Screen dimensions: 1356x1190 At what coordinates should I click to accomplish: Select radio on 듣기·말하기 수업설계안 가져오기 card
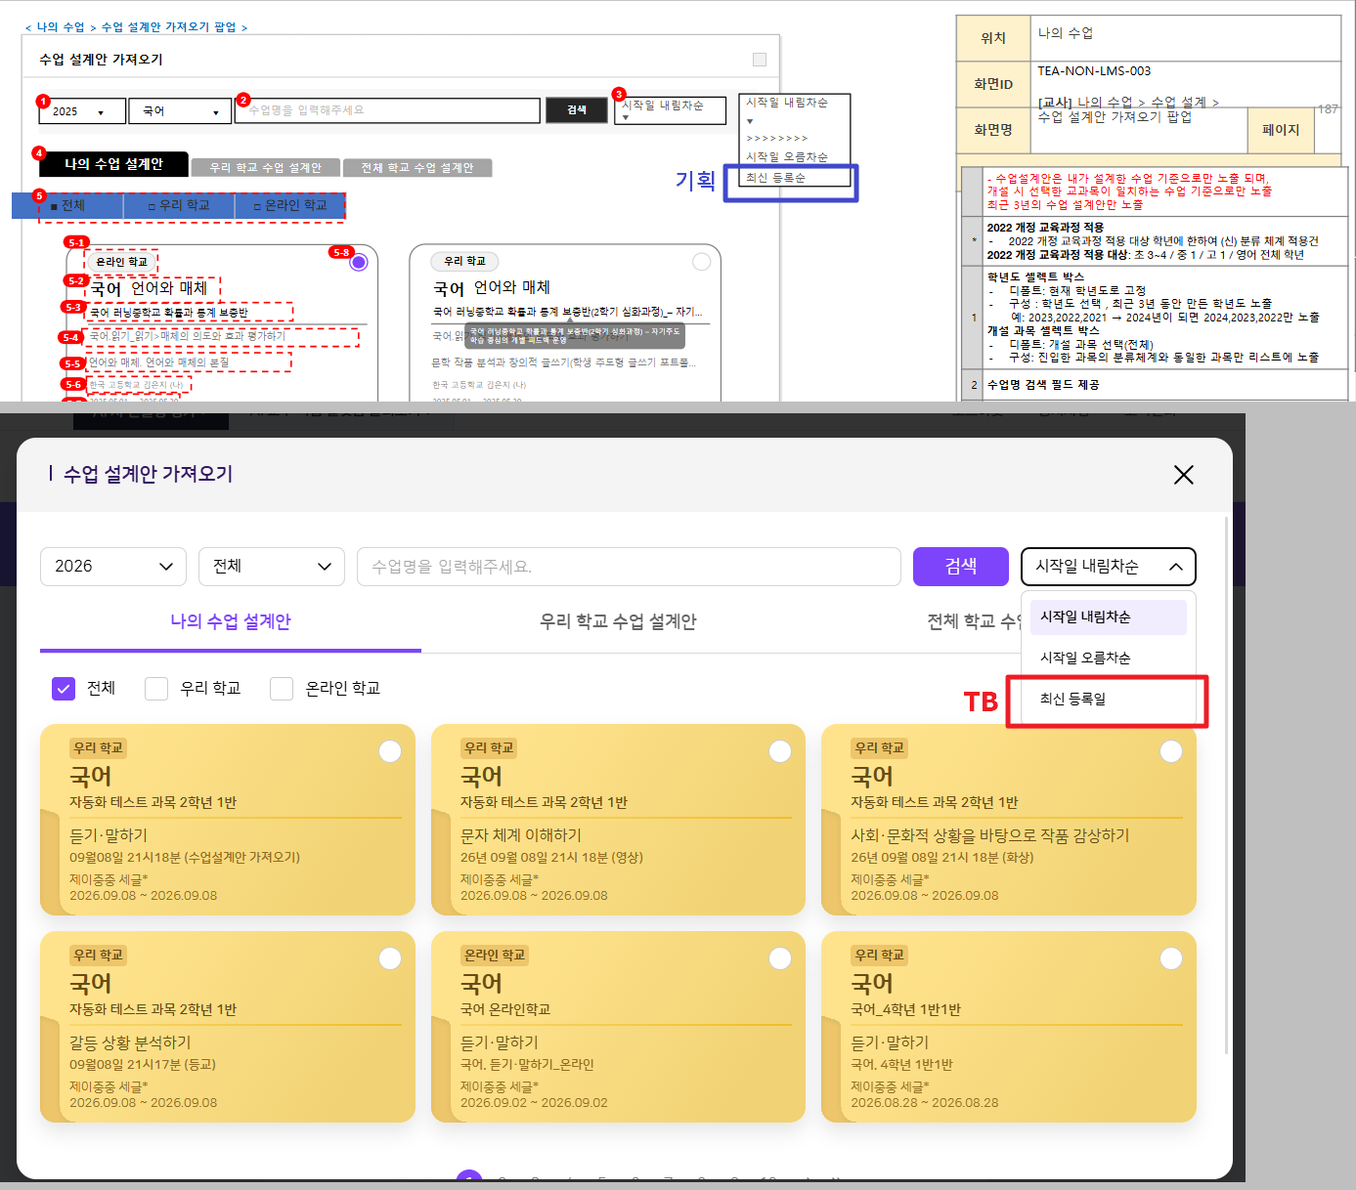[390, 751]
